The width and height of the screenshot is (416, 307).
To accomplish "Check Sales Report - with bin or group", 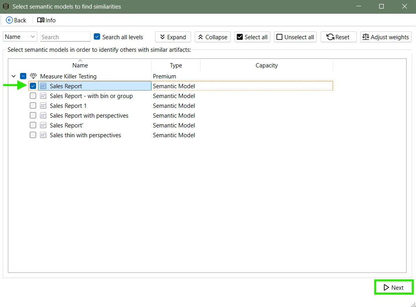I will pos(33,96).
